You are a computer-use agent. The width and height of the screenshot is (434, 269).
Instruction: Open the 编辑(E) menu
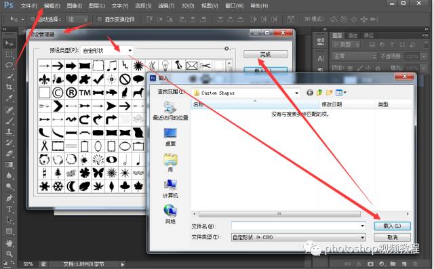(x=52, y=5)
